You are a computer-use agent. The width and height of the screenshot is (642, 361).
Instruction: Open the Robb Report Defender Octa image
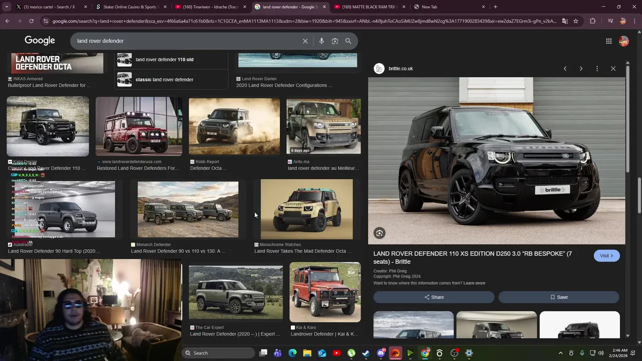pos(234,126)
